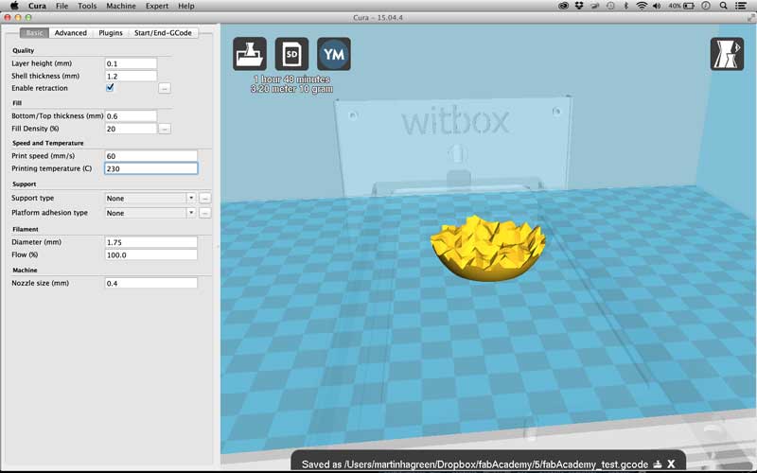Screen dimensions: 757x473
Task: Expand the Platform adhesion type dropdown
Action: pyautogui.click(x=191, y=213)
